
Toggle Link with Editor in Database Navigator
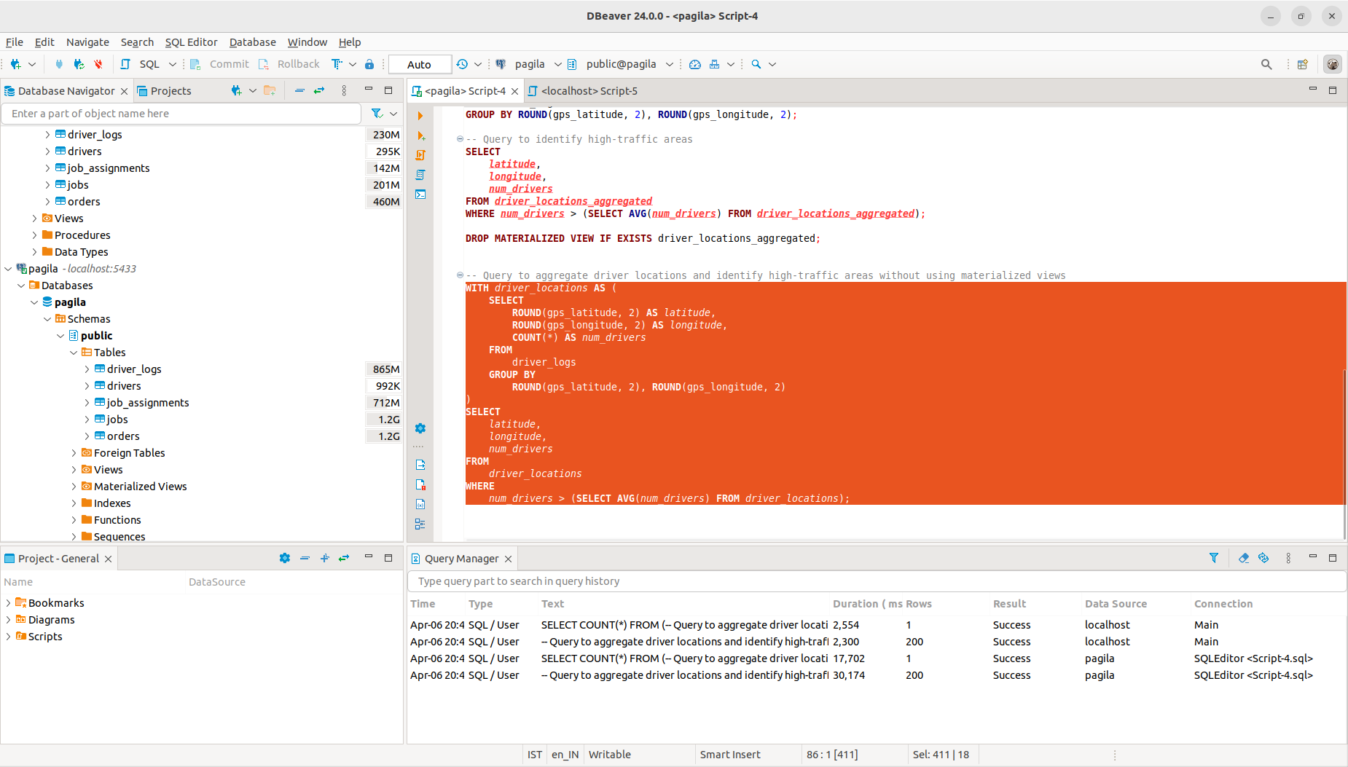tap(319, 90)
